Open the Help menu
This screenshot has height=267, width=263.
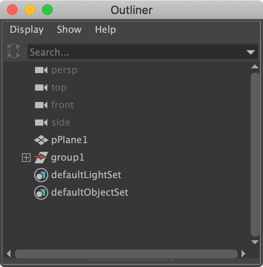point(106,30)
